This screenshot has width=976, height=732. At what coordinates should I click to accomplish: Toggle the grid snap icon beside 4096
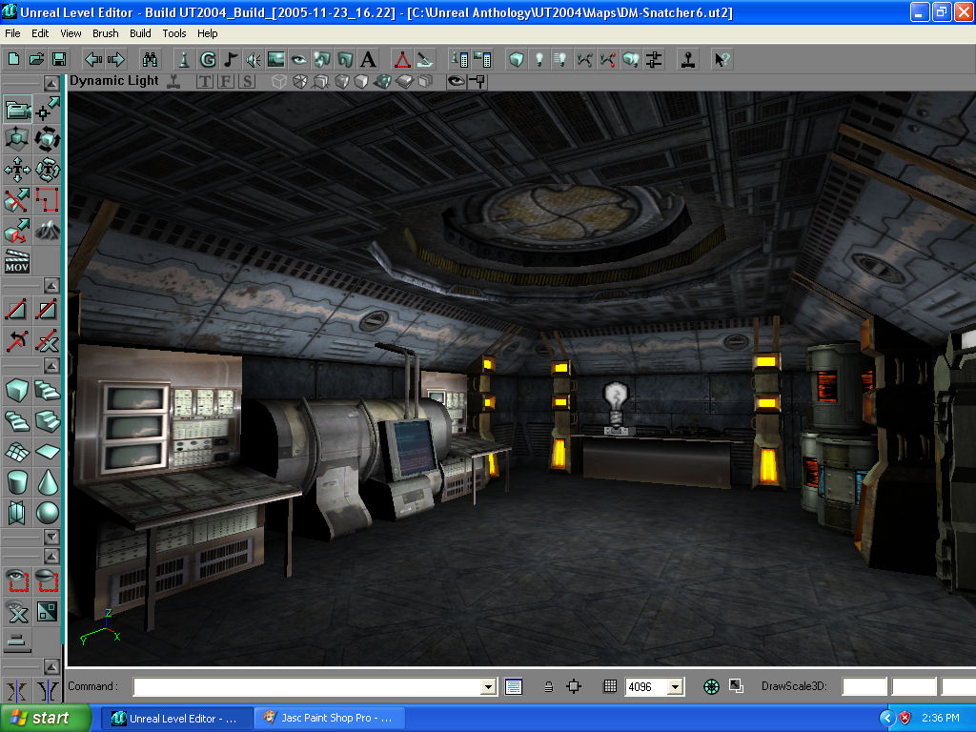[611, 686]
